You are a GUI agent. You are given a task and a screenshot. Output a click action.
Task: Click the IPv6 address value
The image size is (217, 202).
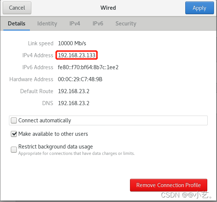point(88,67)
